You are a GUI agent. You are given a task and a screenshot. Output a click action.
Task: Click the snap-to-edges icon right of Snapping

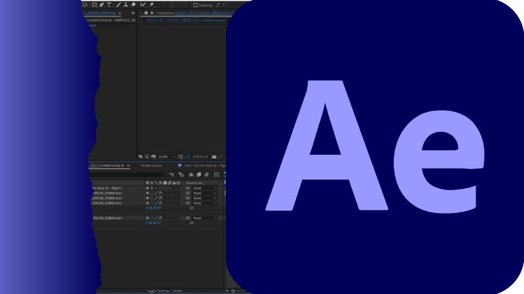pos(217,5)
